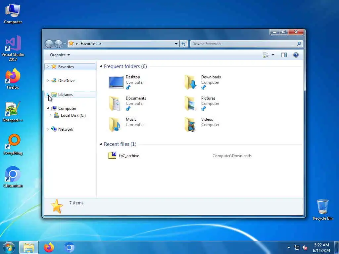This screenshot has width=339, height=254.
Task: Click the Frequent folders (6) header
Action: [125, 66]
